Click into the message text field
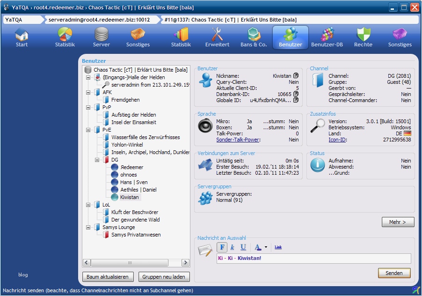 pyautogui.click(x=313, y=259)
